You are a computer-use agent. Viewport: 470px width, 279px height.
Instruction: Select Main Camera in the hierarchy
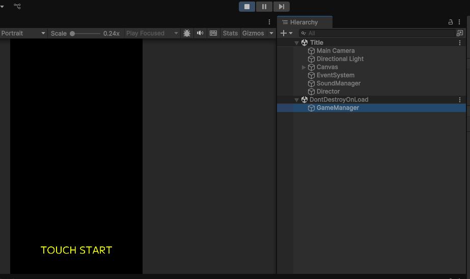click(335, 51)
